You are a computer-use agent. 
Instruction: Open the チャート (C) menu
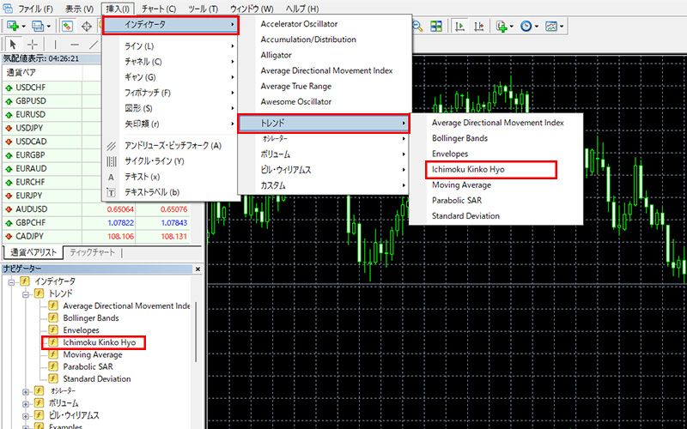(158, 9)
